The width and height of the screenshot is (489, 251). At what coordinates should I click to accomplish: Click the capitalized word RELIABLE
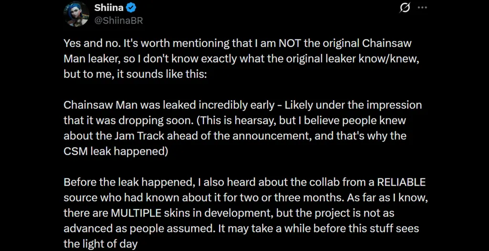coord(401,183)
